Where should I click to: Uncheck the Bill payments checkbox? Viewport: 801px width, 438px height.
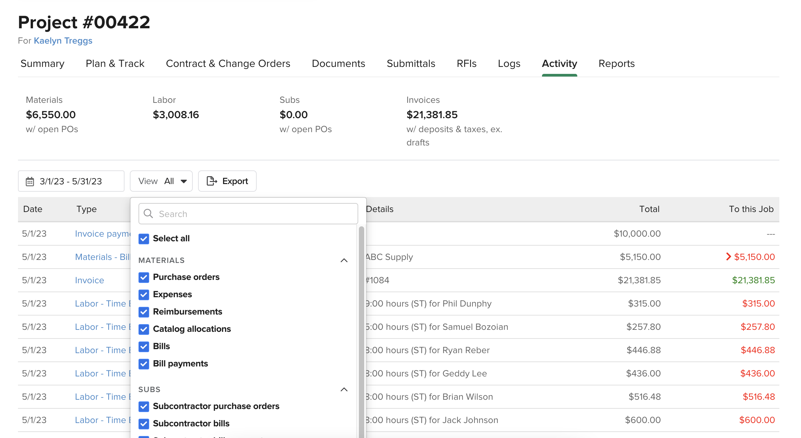[x=144, y=364]
